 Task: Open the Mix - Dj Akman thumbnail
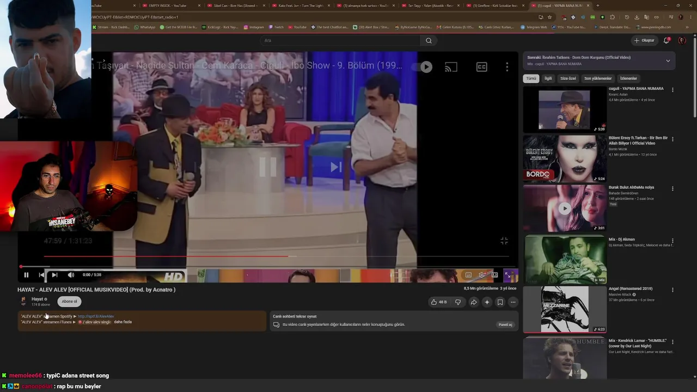click(x=565, y=260)
